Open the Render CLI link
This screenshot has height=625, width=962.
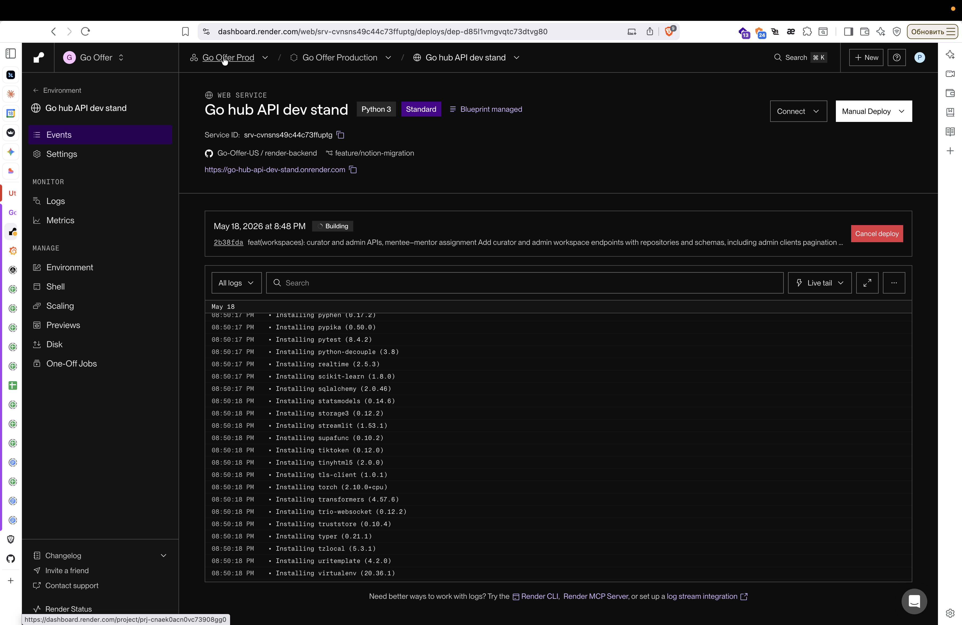[536, 597]
